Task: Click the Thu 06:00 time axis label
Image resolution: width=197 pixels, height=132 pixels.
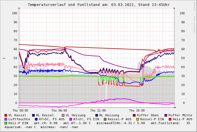Action: click(59, 110)
